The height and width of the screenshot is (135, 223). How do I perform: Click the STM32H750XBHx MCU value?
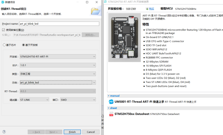[186, 9]
